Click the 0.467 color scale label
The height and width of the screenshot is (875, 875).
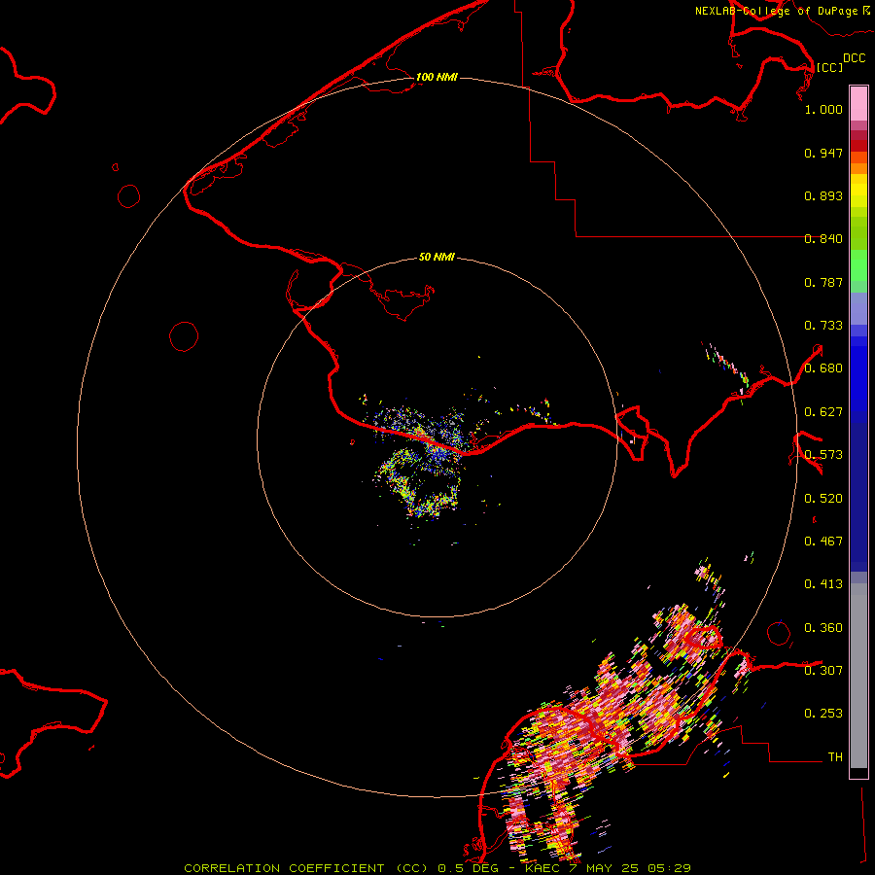[823, 542]
